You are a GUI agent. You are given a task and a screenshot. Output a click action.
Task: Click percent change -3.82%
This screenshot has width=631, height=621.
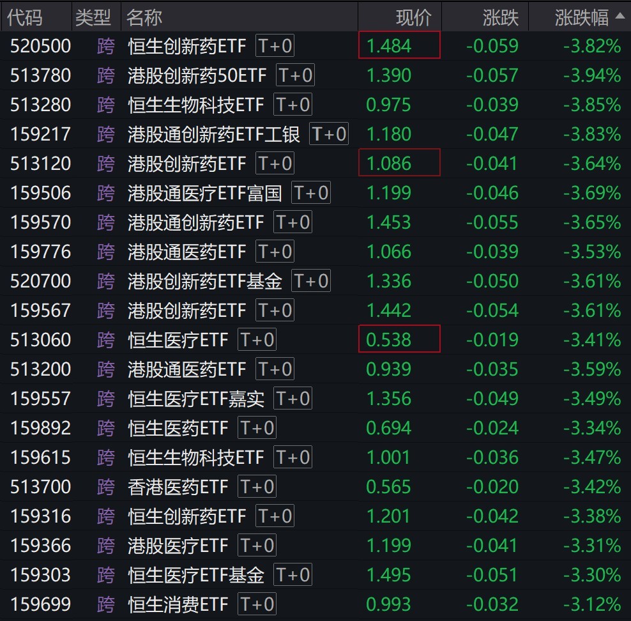(x=592, y=46)
